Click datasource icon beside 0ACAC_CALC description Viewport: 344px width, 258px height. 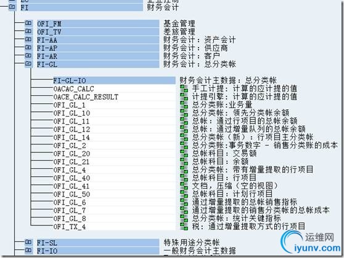(x=184, y=88)
